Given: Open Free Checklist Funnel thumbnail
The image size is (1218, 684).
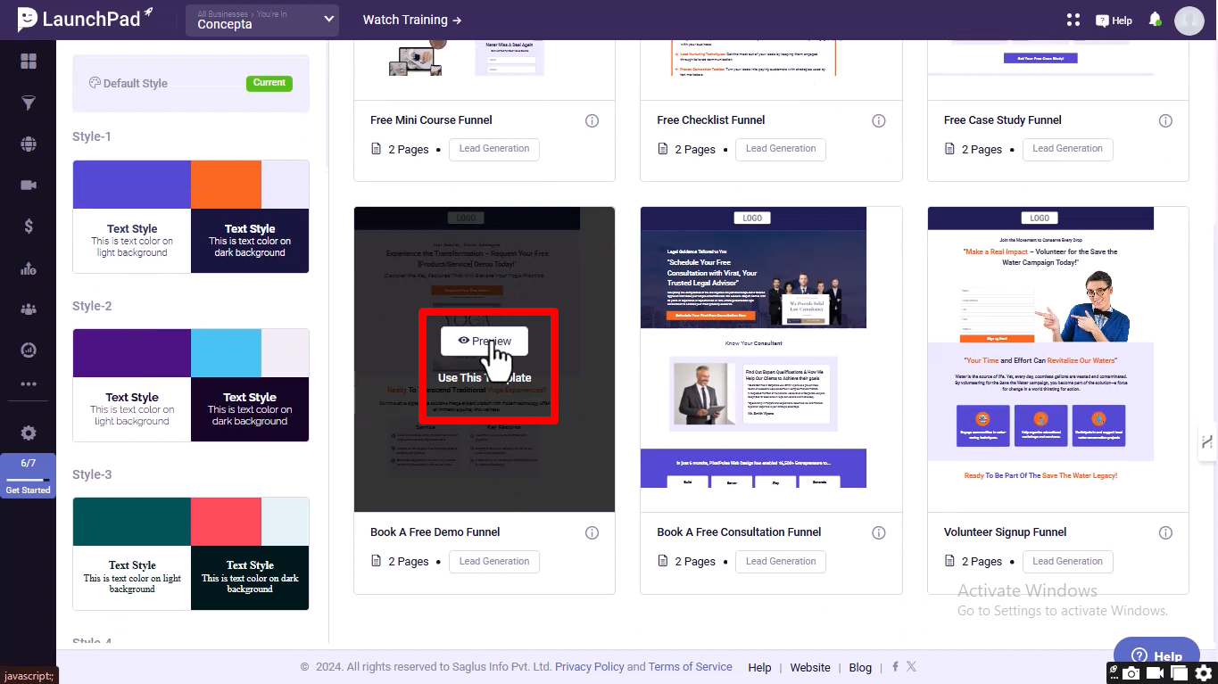Looking at the screenshot, I should 771,70.
